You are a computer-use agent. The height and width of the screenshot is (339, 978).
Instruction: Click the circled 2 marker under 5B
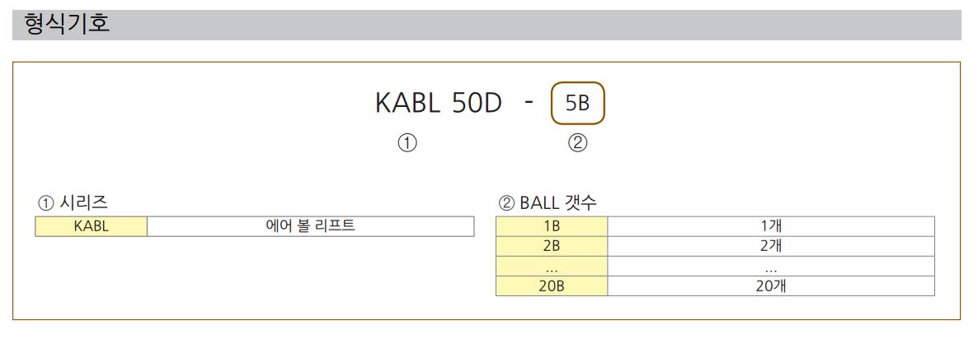pos(577,144)
